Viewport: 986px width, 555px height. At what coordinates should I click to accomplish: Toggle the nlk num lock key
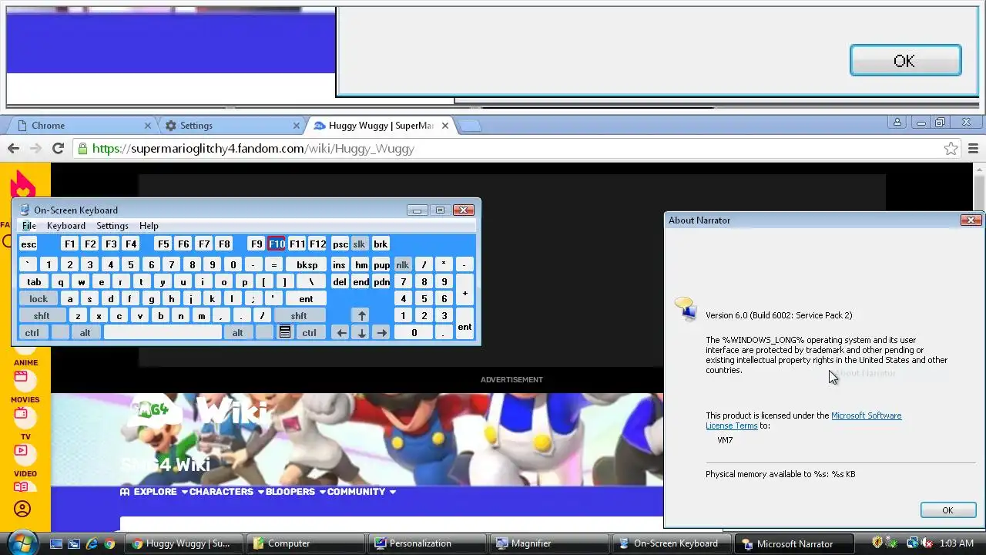(402, 264)
